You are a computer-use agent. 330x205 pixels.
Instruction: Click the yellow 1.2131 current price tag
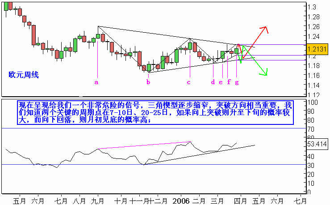(x=317, y=49)
